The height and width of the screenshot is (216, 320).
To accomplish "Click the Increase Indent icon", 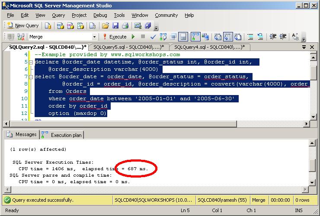I will coord(283,37).
